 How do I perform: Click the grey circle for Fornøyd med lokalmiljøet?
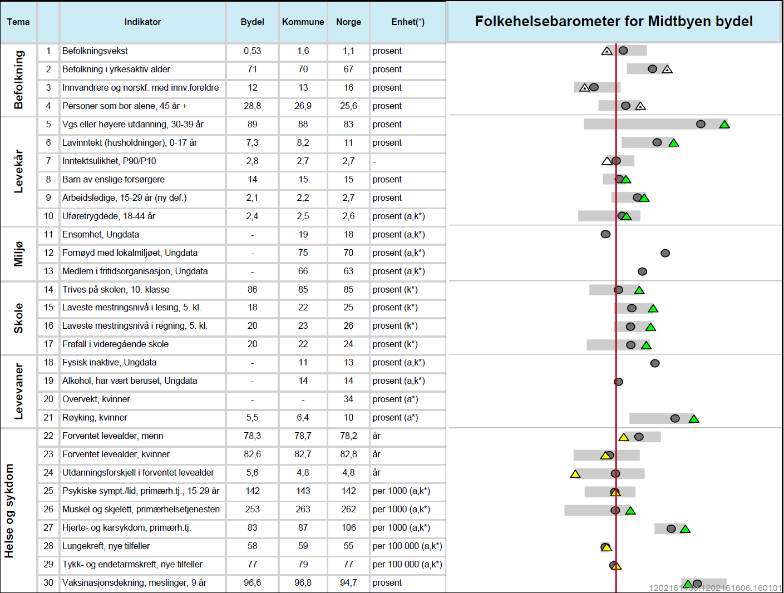[x=665, y=253]
